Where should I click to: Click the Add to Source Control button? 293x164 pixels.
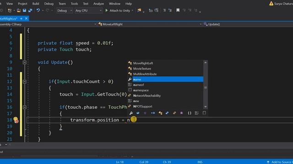(280, 162)
